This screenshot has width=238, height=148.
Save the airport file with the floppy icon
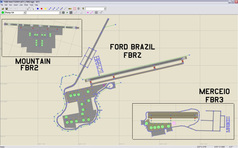click(7, 9)
